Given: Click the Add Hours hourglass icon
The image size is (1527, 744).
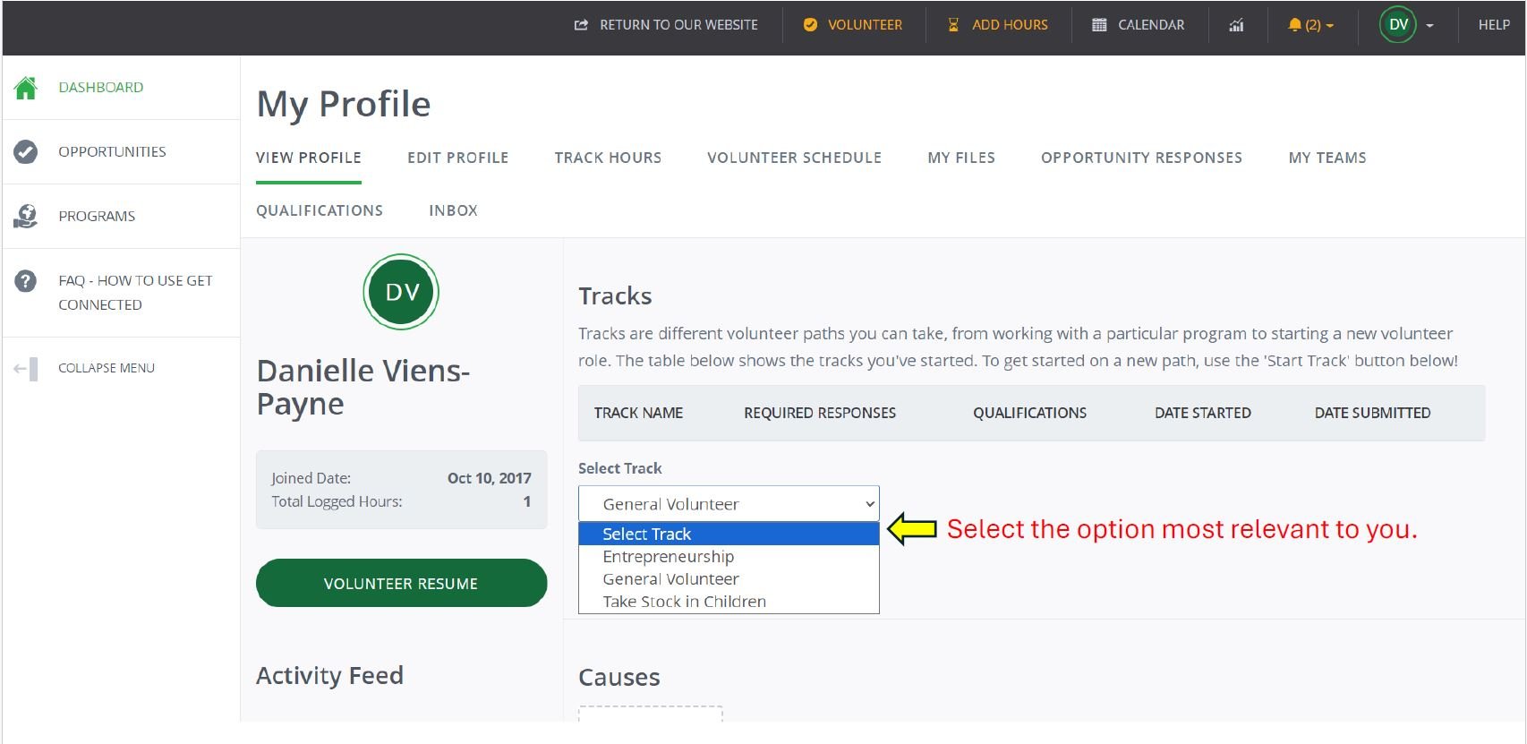Looking at the screenshot, I should pos(953,25).
